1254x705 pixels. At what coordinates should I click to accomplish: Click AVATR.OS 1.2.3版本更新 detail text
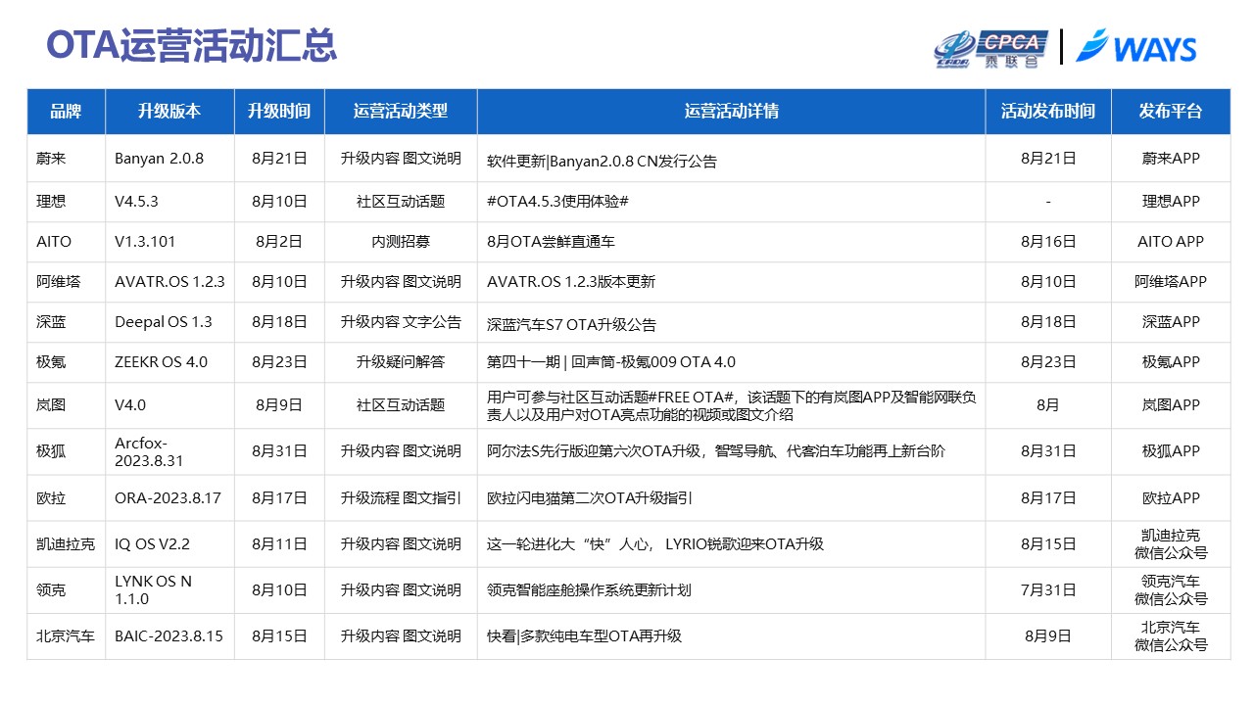(x=571, y=282)
